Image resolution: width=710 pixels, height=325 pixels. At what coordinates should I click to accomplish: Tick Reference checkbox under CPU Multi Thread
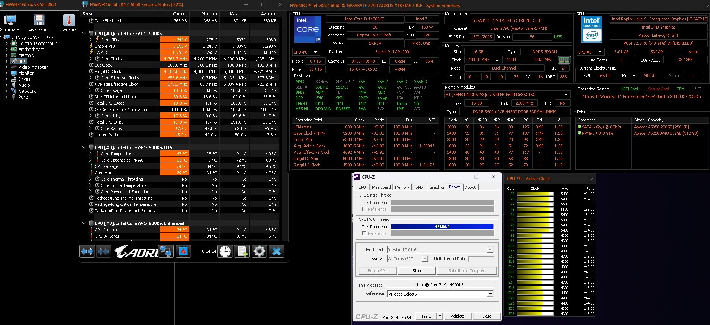364,233
